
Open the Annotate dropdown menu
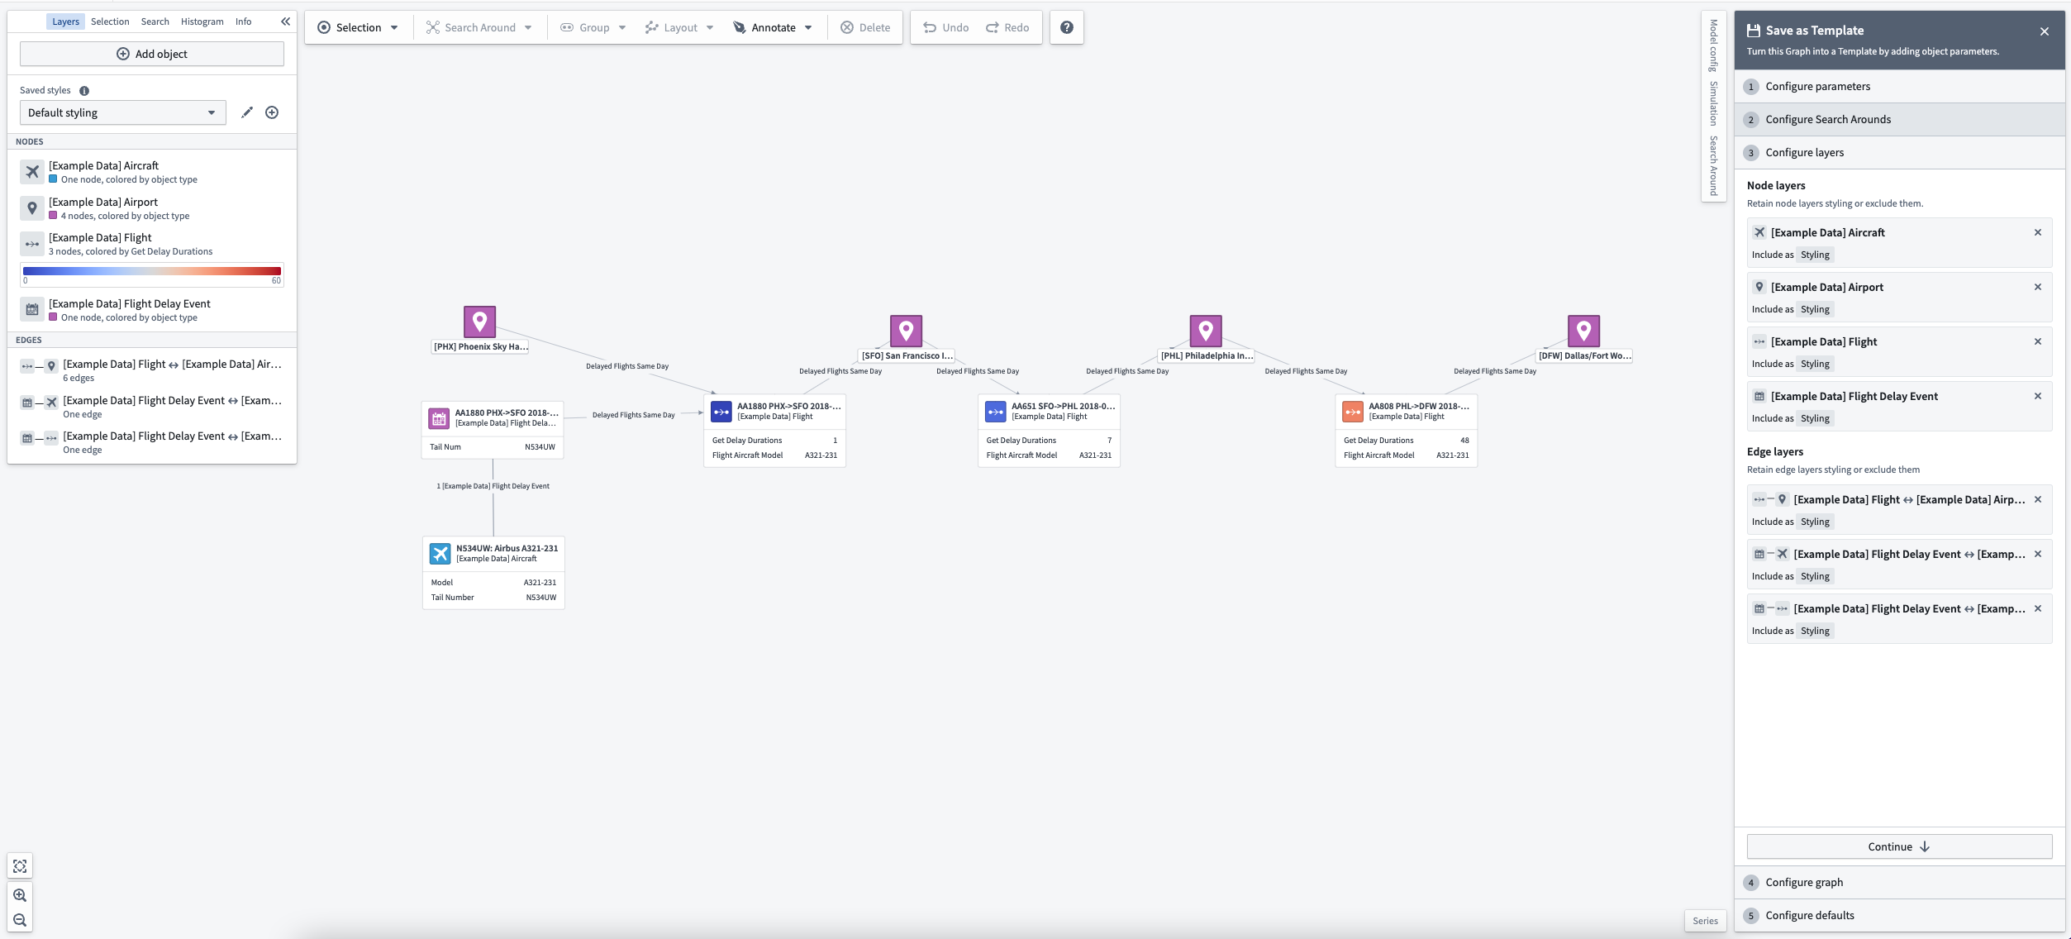click(x=773, y=27)
